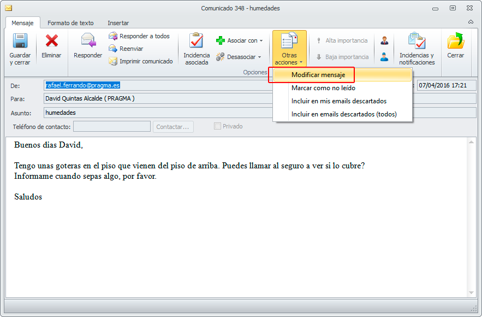Expand the Desasociar dropdown arrow
482x317 pixels.
click(260, 57)
